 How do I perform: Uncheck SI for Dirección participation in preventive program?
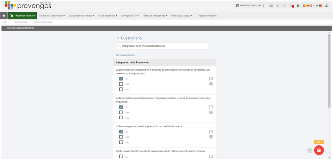(x=121, y=107)
